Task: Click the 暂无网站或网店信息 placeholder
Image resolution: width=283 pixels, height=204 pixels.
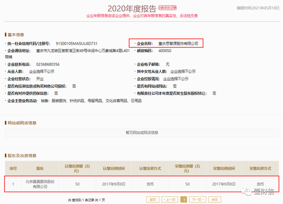Action: pyautogui.click(x=142, y=133)
